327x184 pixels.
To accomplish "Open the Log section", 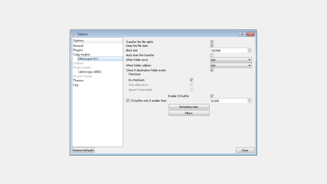I will click(75, 85).
